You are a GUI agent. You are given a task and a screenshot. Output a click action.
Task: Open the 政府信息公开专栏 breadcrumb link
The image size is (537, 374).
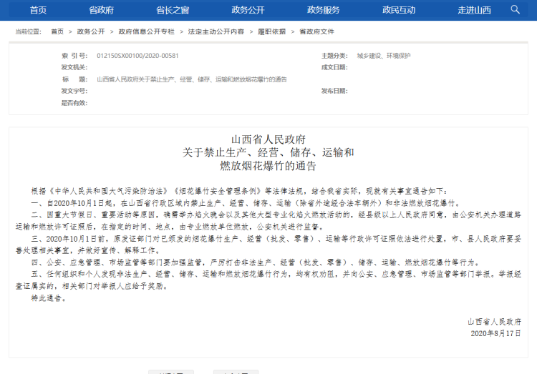coord(146,32)
